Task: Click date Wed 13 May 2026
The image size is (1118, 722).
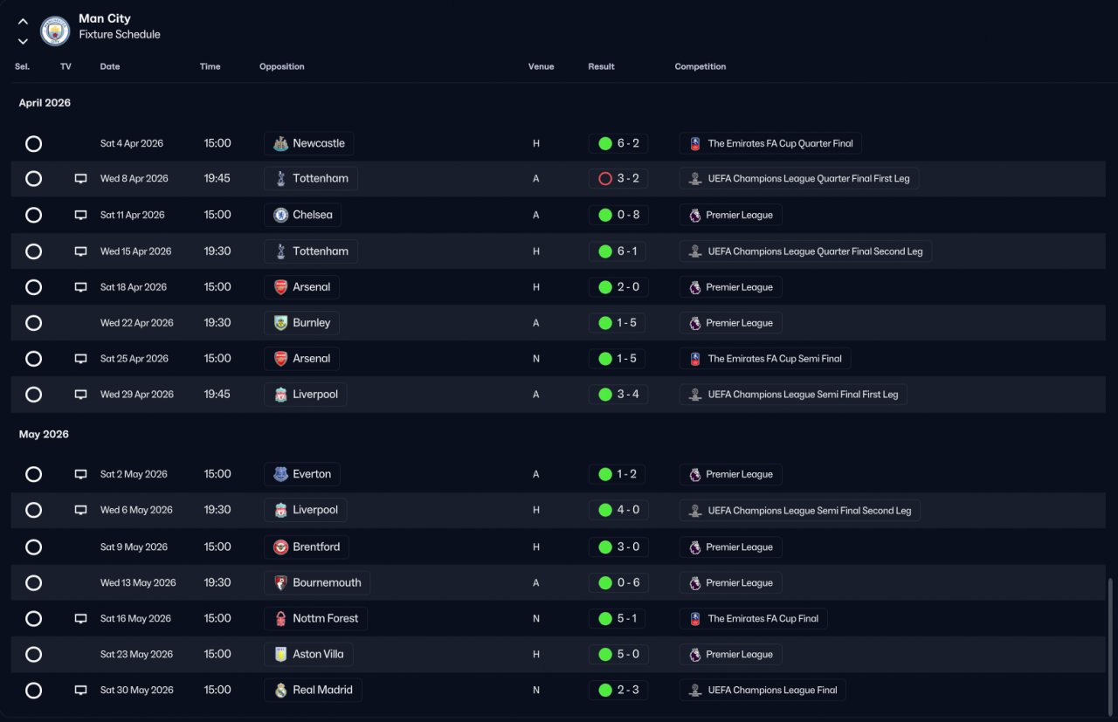Action: pyautogui.click(x=138, y=583)
